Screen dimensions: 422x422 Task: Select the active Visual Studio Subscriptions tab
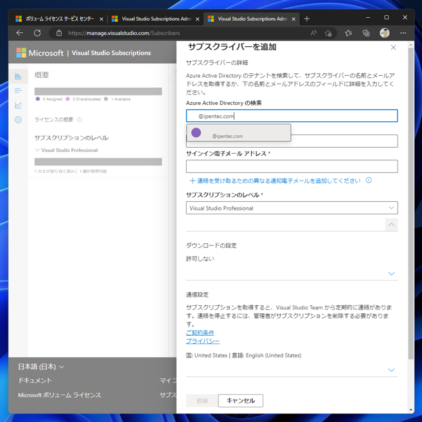[x=252, y=19]
